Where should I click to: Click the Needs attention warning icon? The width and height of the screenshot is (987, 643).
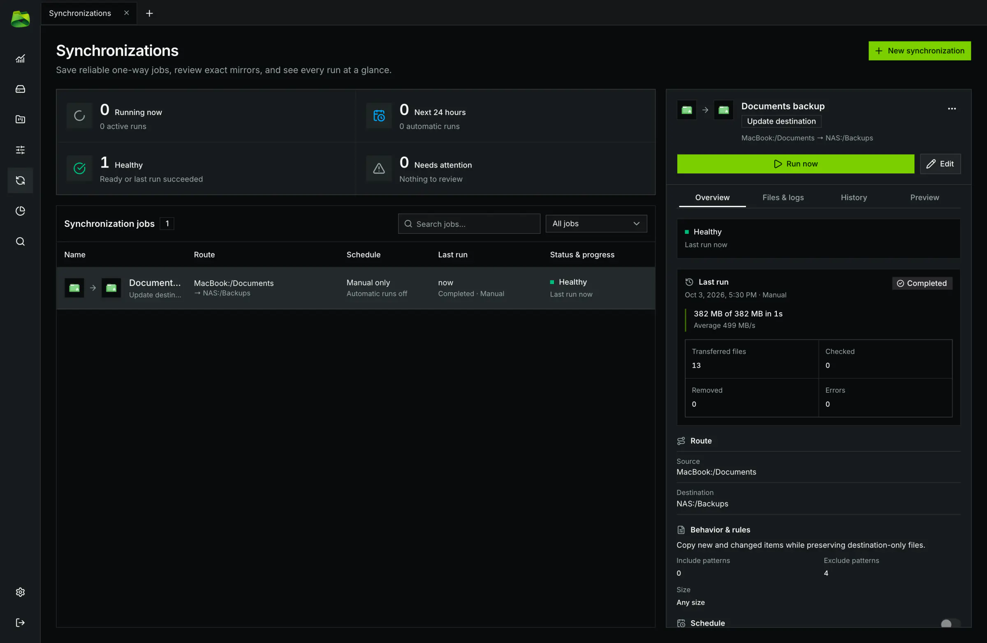click(x=379, y=168)
